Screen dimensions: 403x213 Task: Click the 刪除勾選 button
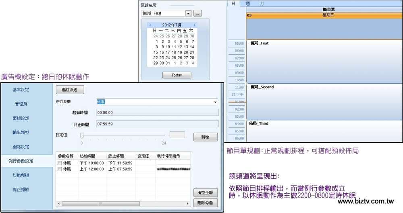click(205, 203)
